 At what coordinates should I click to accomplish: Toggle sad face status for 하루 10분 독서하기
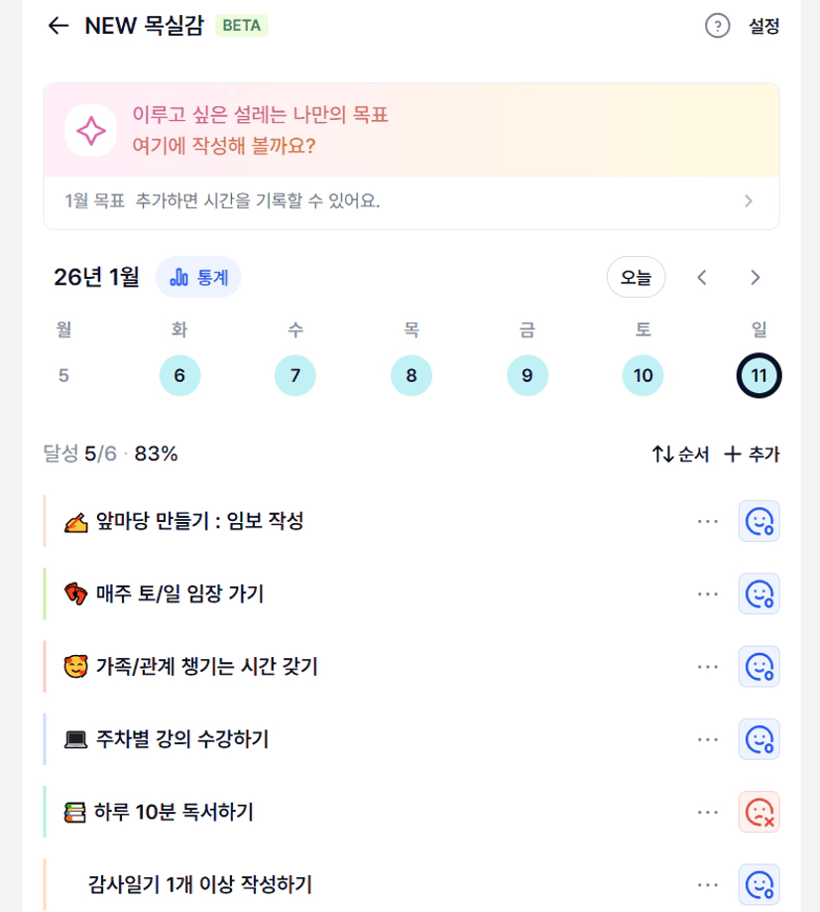point(759,812)
